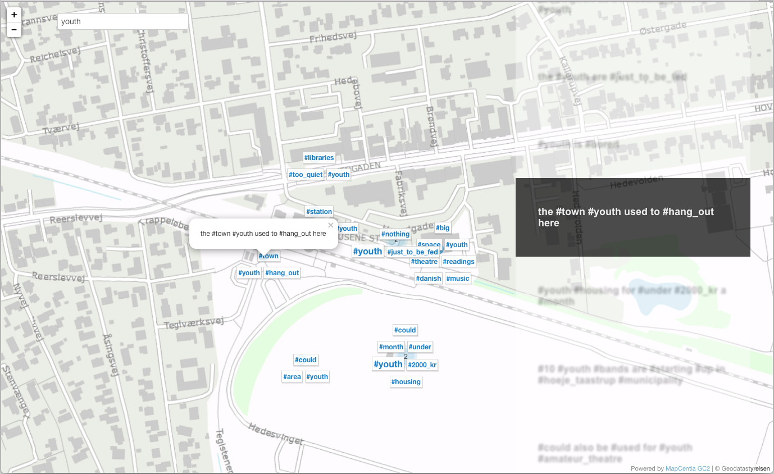Click the search field containing "youth"
The height and width of the screenshot is (474, 774).
click(x=122, y=21)
